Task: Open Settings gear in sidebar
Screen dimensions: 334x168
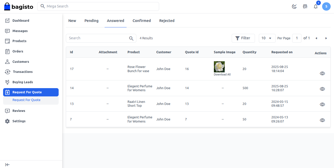Action: coord(19,121)
